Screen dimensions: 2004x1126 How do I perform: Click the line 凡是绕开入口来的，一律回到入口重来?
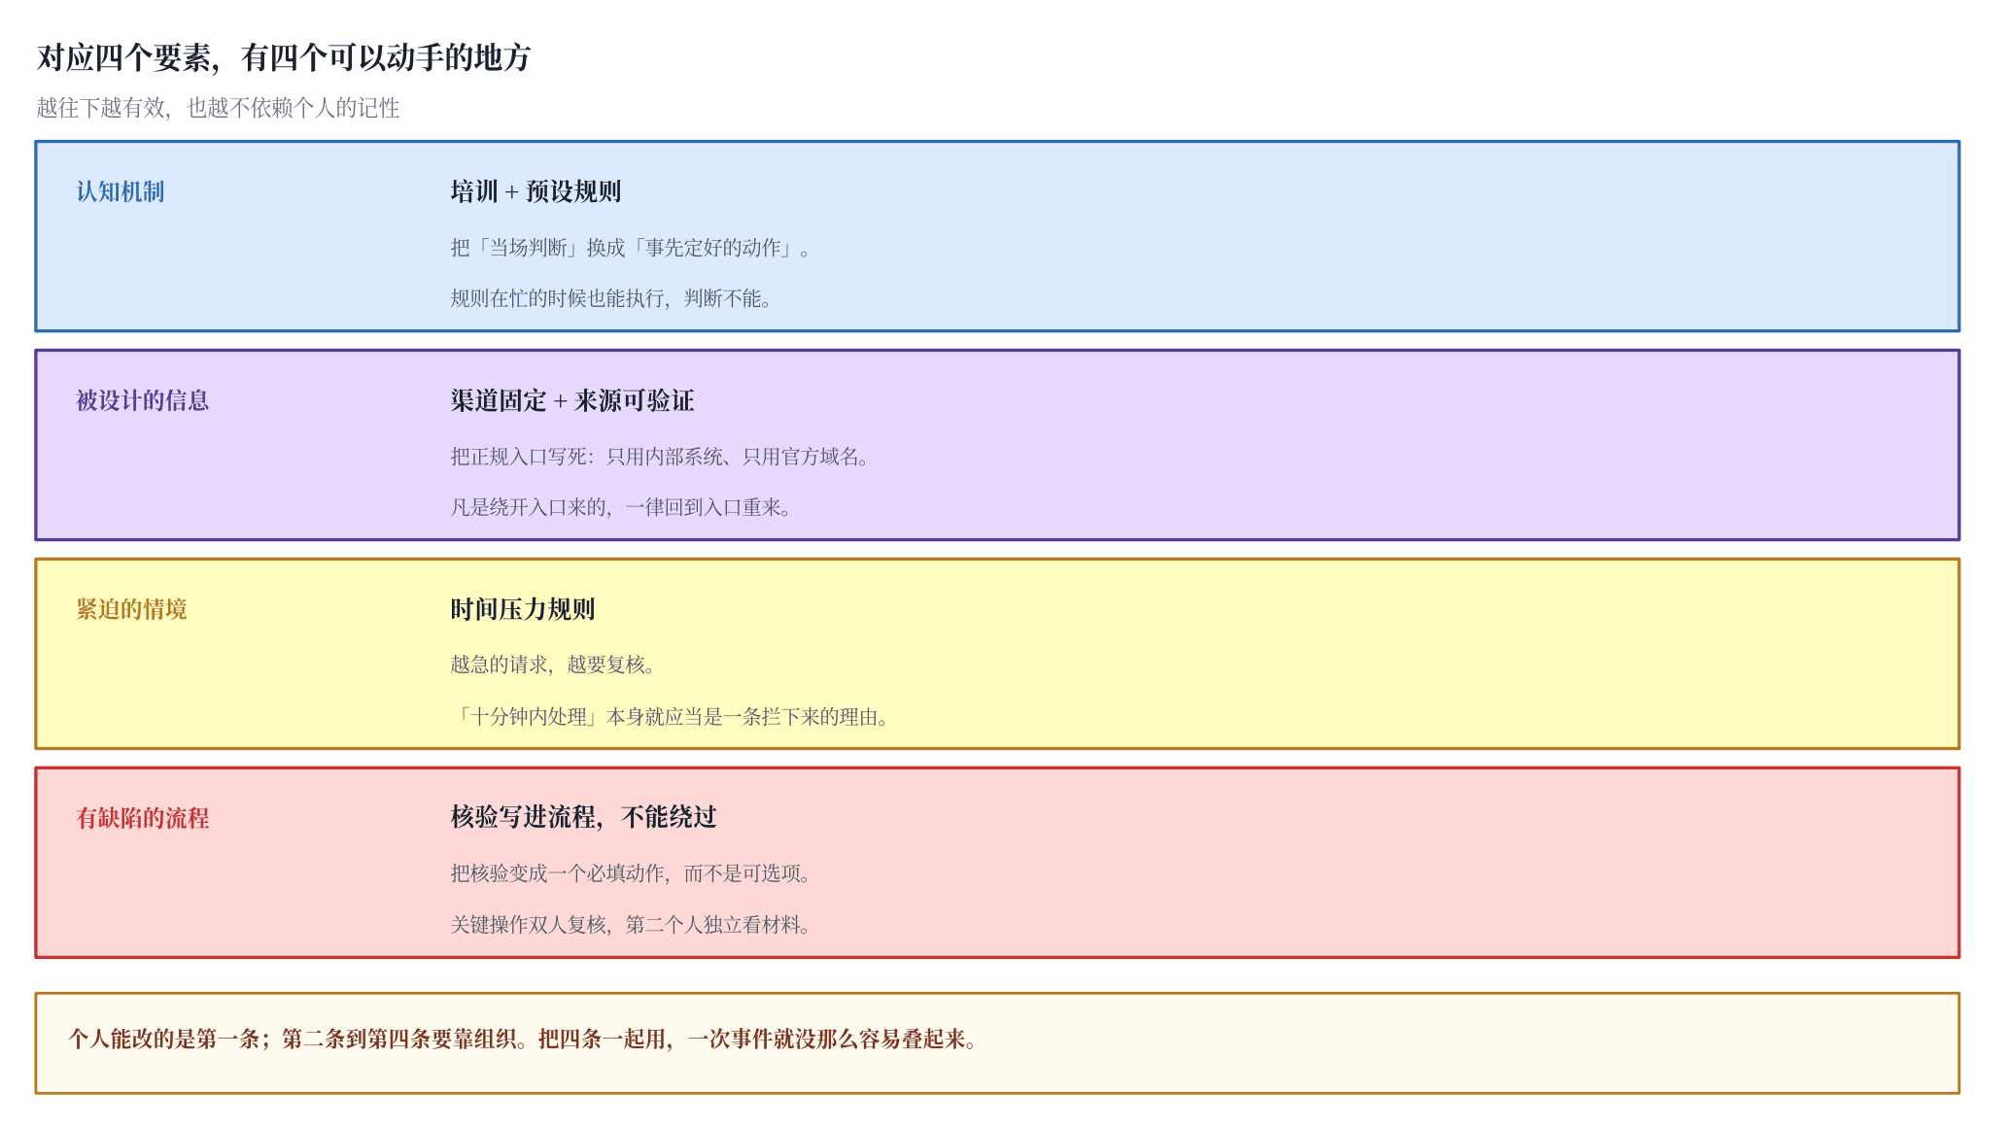click(x=621, y=507)
